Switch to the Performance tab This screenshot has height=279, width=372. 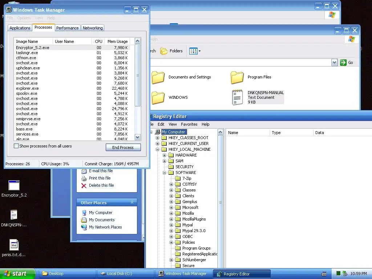pyautogui.click(x=67, y=28)
